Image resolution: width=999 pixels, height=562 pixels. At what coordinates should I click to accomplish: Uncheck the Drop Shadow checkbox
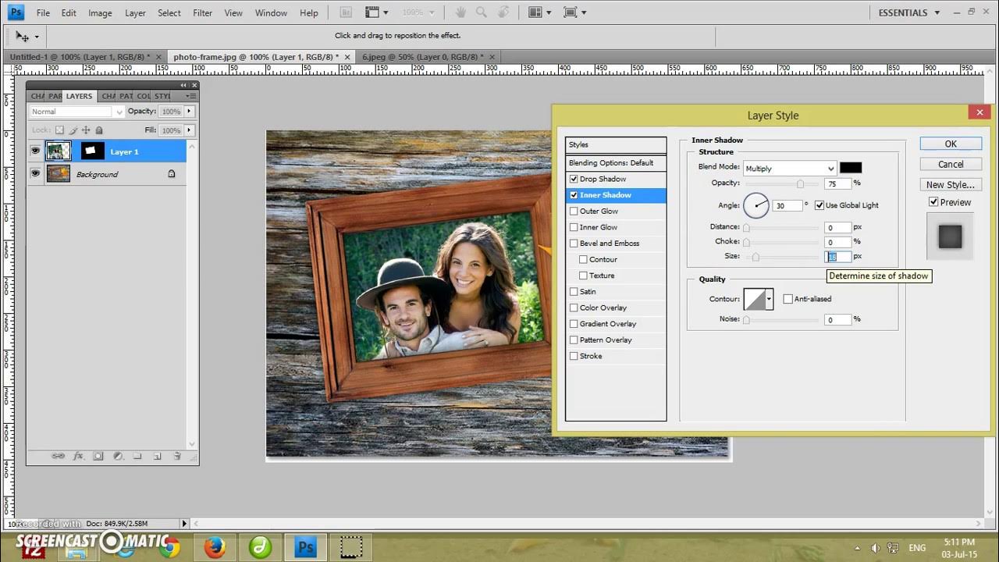click(574, 179)
